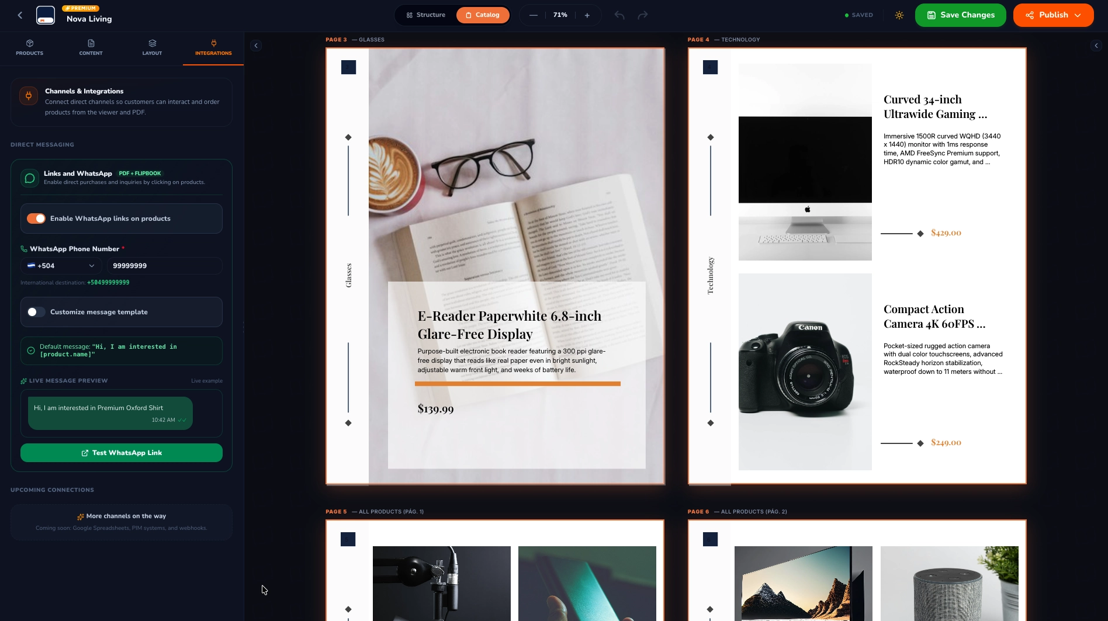Select the Page 3 Glasses label

coord(355,40)
